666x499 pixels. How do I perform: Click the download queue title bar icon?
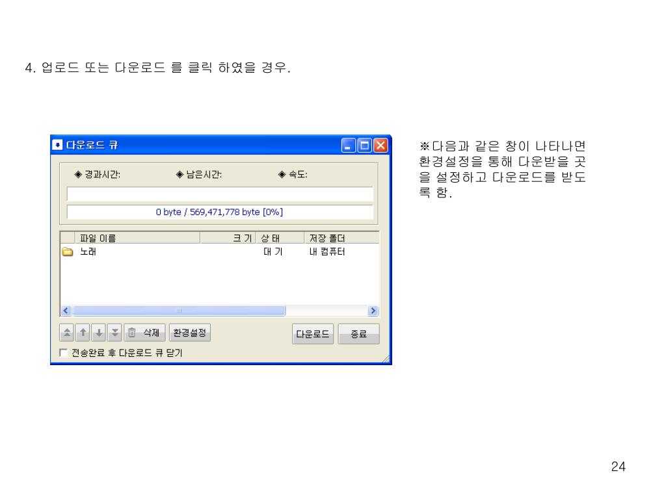pos(57,145)
